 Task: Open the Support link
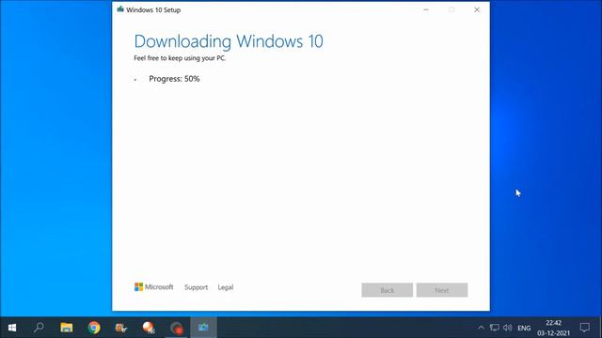(x=196, y=287)
